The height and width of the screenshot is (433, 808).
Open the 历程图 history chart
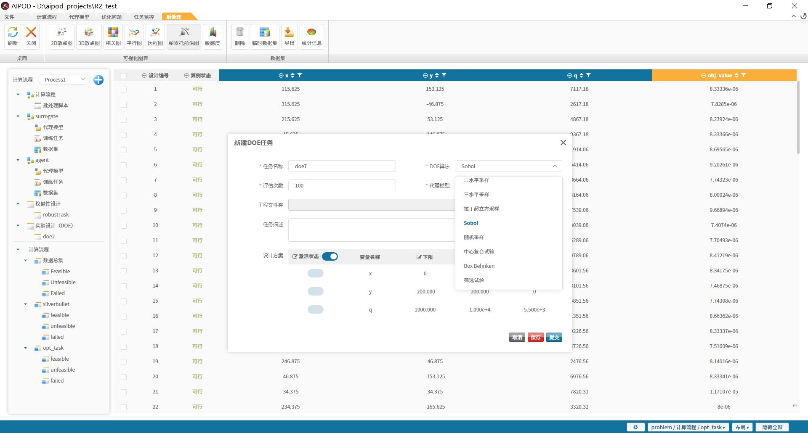click(155, 36)
